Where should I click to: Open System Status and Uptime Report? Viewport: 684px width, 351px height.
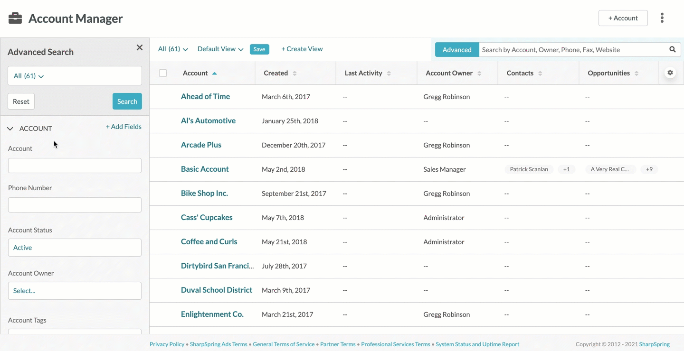[x=477, y=344]
